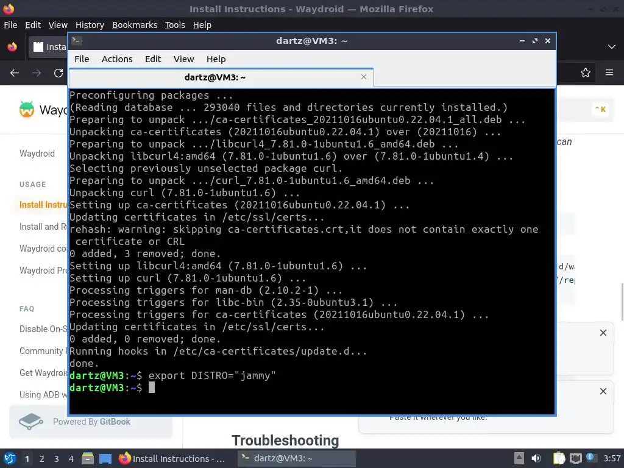The width and height of the screenshot is (624, 468).
Task: Open Install Instructions sidebar link
Action: 43,205
